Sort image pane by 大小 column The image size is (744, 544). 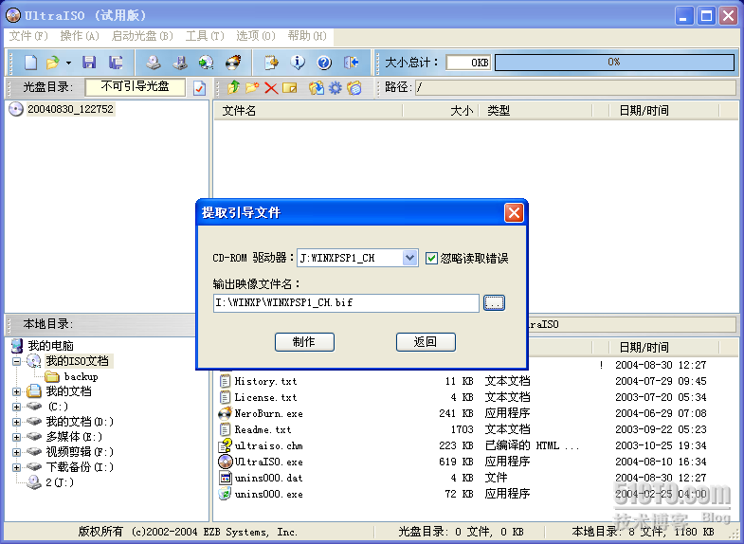pos(442,111)
